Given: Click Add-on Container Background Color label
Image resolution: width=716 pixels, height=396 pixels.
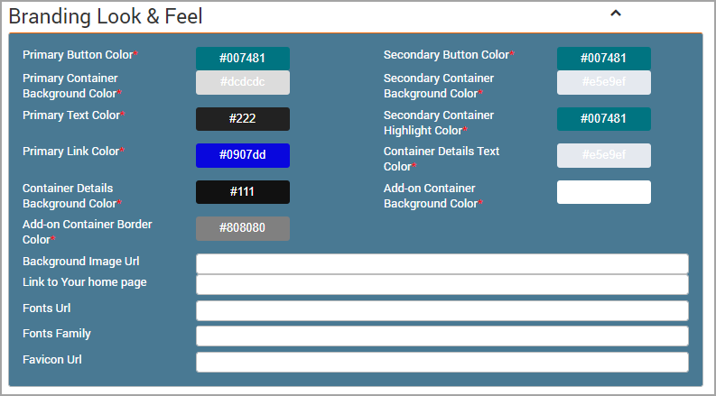Looking at the screenshot, I should 433,196.
